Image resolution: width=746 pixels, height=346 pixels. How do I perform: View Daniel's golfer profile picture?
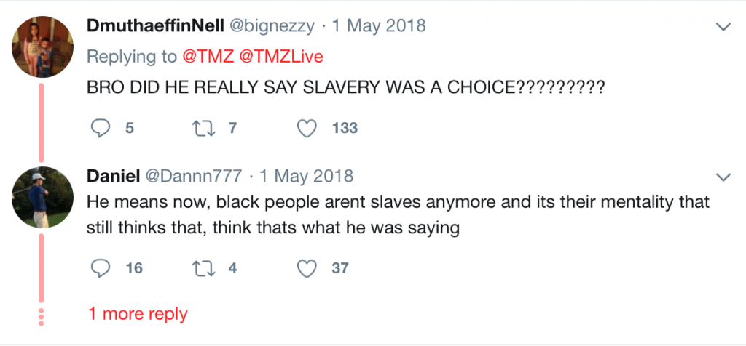pyautogui.click(x=43, y=198)
